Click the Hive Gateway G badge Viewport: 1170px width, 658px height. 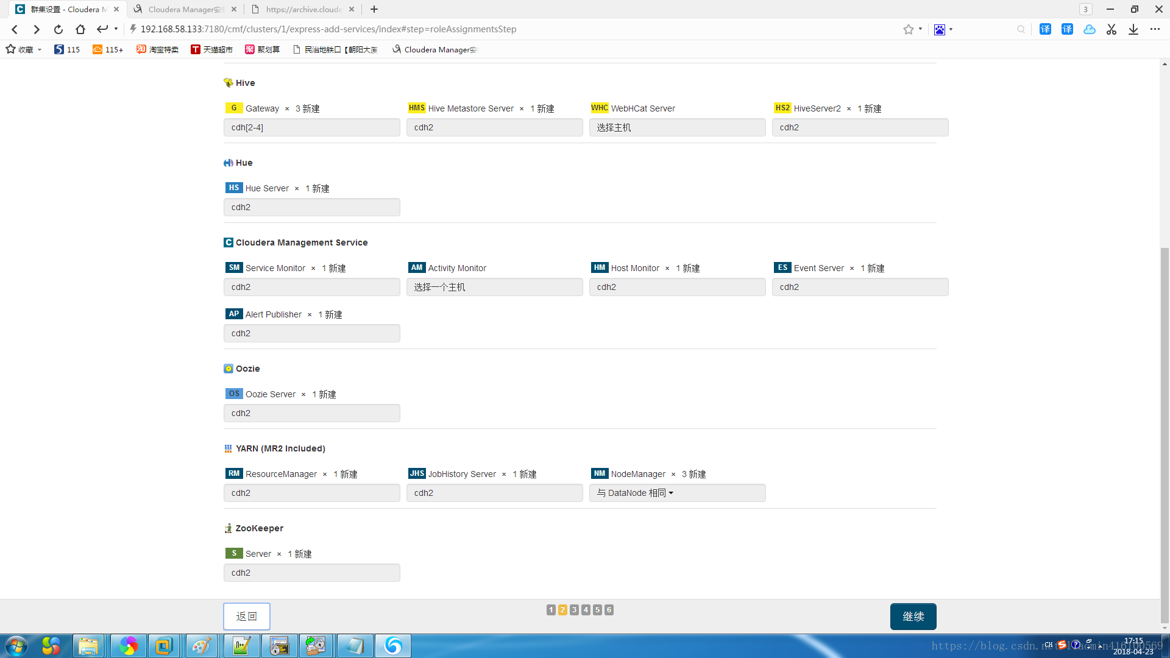(234, 108)
